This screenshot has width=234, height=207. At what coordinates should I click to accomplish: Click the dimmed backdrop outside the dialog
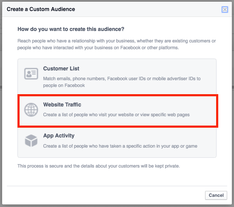point(1,104)
